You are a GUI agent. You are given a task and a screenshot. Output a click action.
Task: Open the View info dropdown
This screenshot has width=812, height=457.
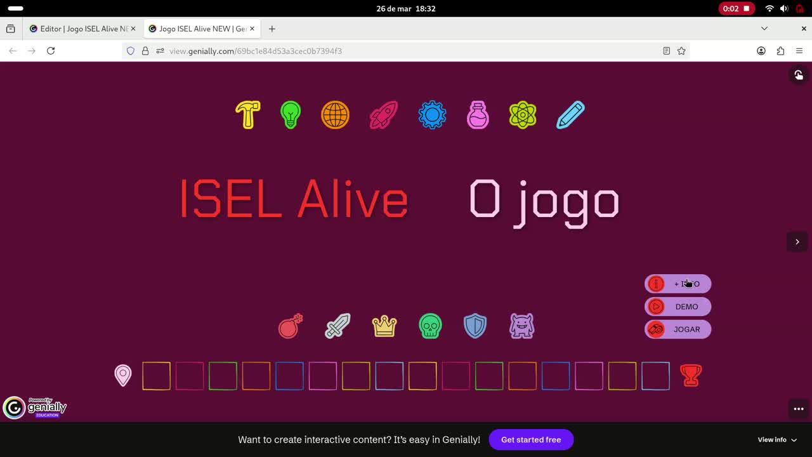pos(776,439)
